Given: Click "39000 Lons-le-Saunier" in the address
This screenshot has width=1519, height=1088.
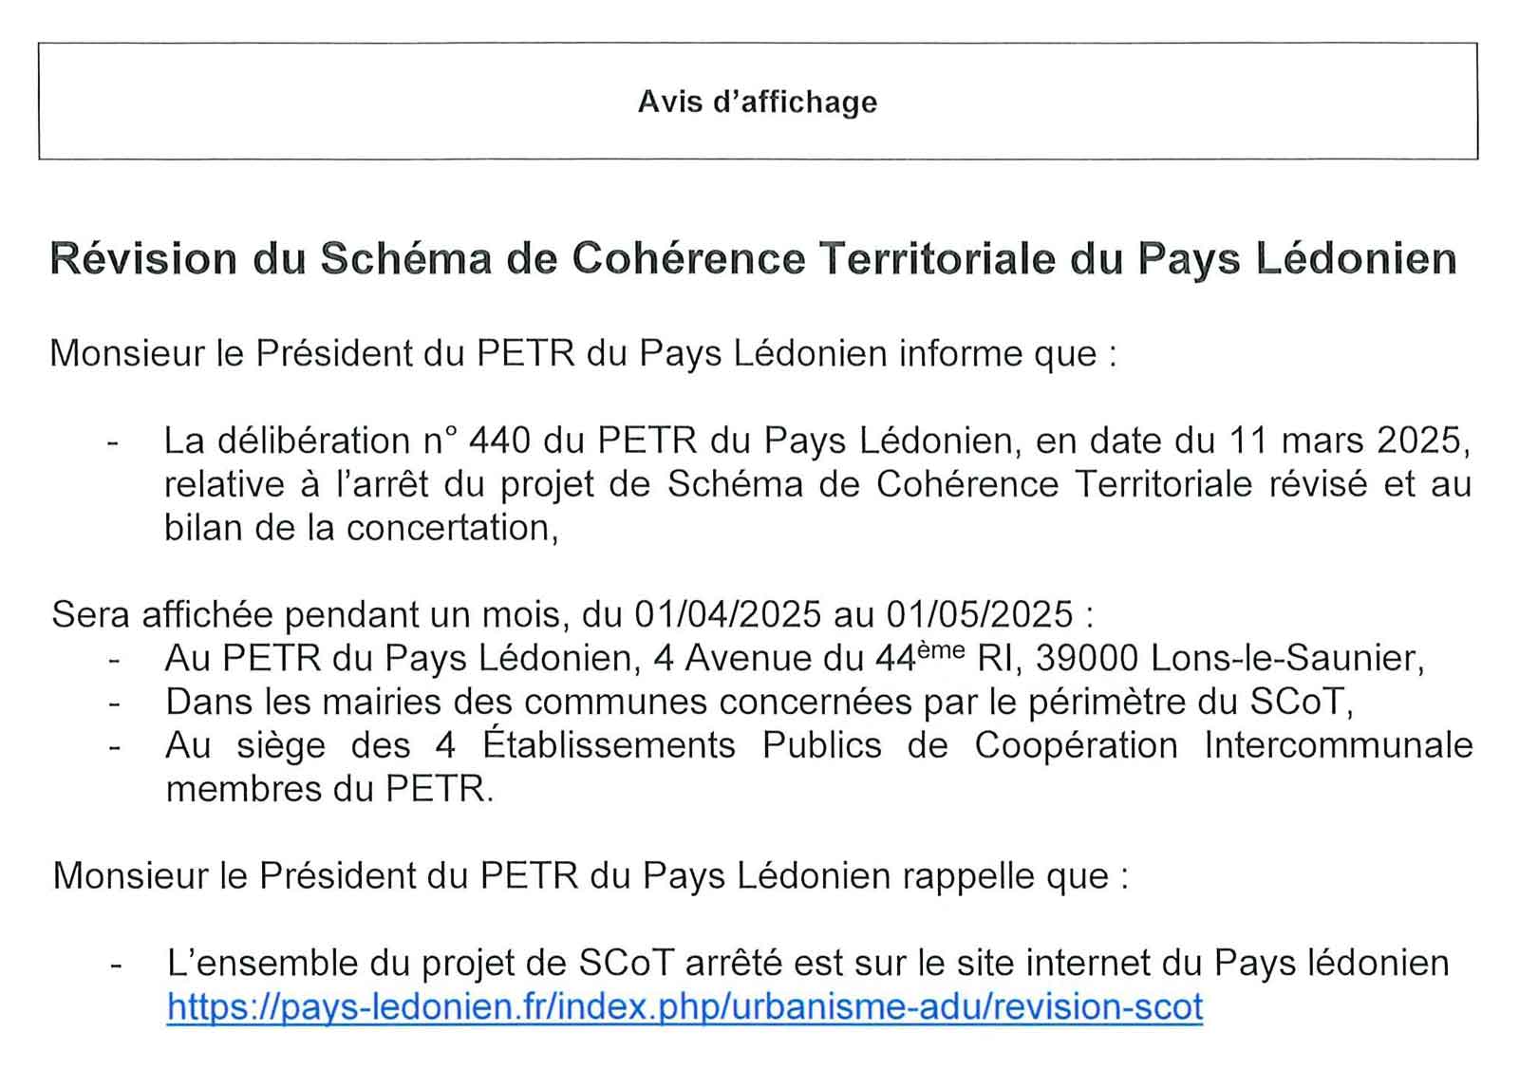Looking at the screenshot, I should click(x=1228, y=657).
